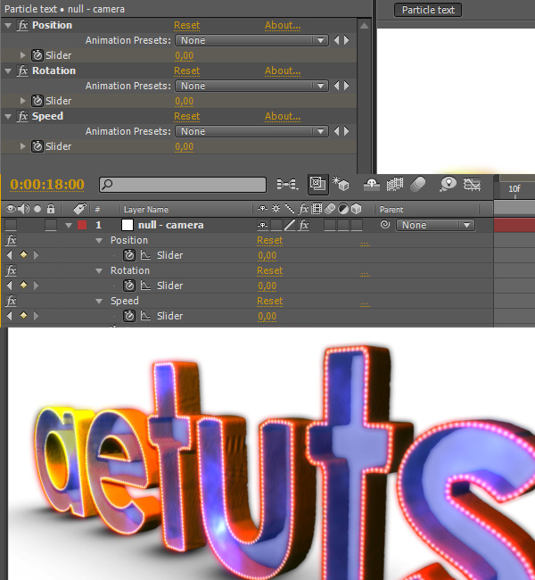Image resolution: width=535 pixels, height=580 pixels.
Task: Collapse Speed group in timeline
Action: (x=99, y=301)
